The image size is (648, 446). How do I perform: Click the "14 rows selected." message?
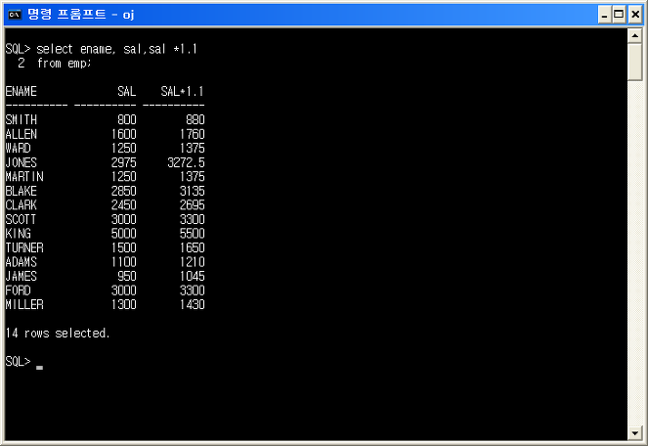tap(58, 334)
